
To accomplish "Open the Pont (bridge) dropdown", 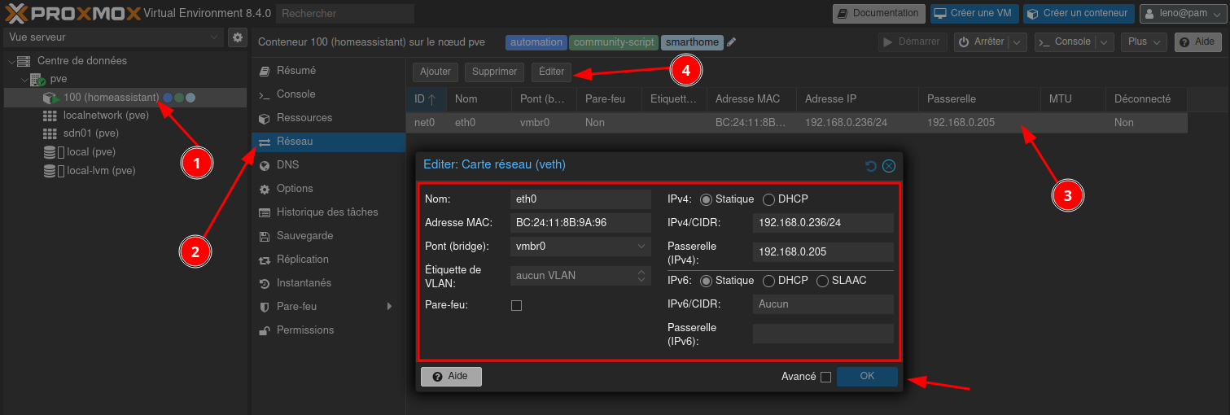I will point(580,246).
